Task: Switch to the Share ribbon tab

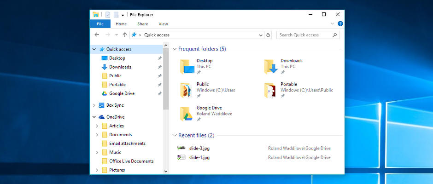Action: [142, 24]
